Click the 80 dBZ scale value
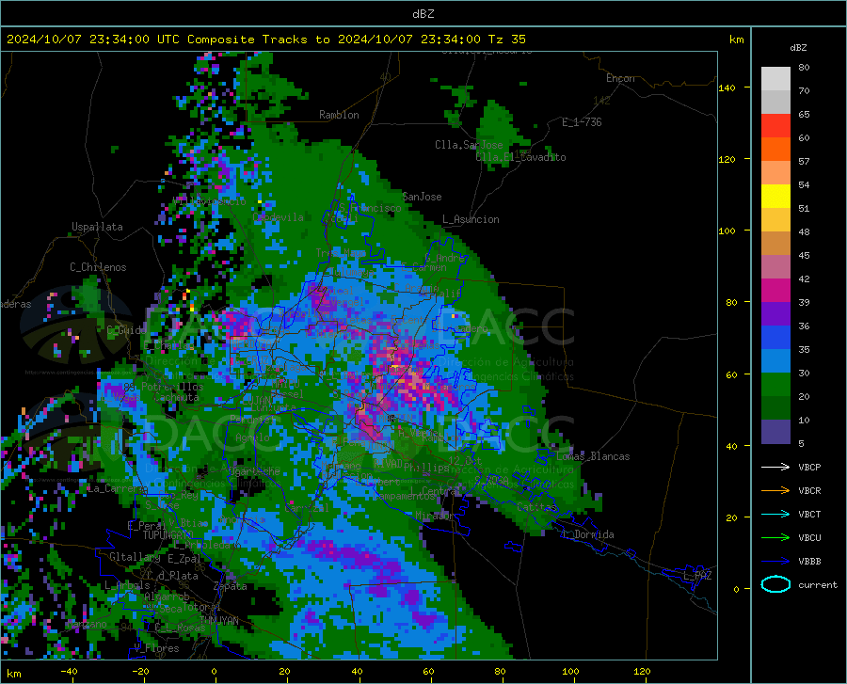The height and width of the screenshot is (684, 847). (x=804, y=68)
